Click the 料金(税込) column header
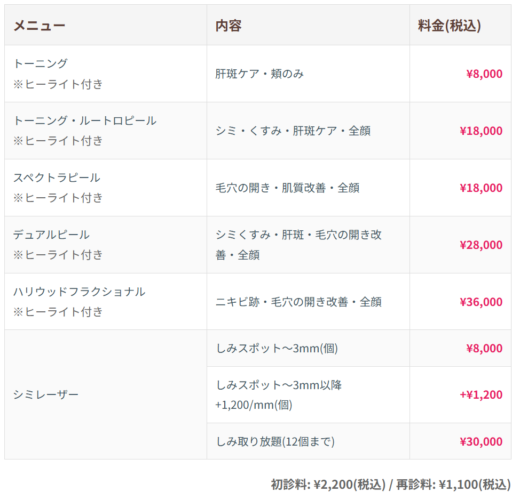Screen dimensions: 512x492 (x=450, y=26)
